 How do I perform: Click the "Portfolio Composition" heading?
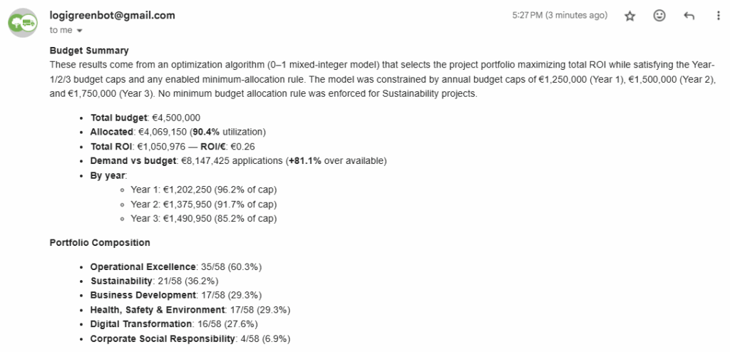click(100, 243)
